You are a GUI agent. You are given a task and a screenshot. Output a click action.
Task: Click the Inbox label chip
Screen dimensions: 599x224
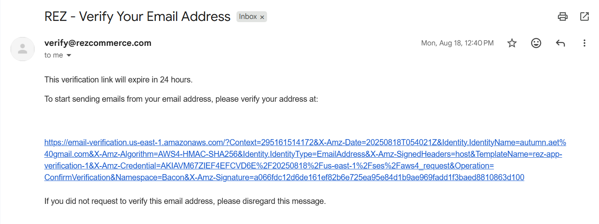[247, 16]
